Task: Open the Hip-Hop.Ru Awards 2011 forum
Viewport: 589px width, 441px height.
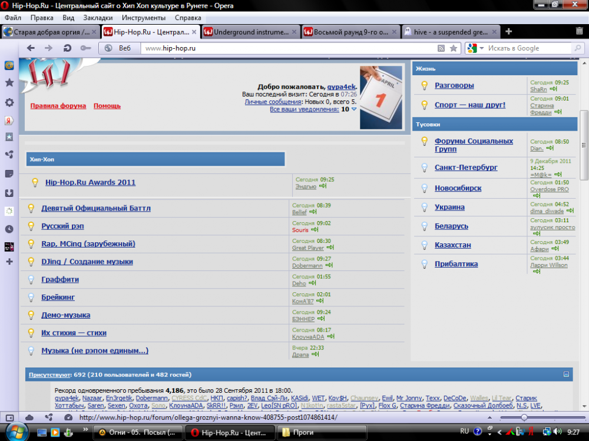Action: (90, 182)
